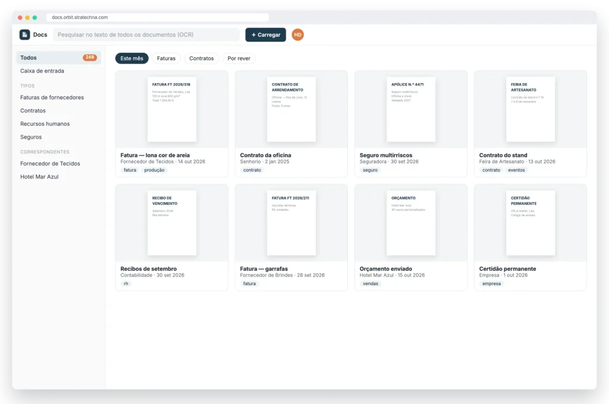The width and height of the screenshot is (609, 404).
Task: Click the Contrato da oficina title
Action: (x=265, y=155)
